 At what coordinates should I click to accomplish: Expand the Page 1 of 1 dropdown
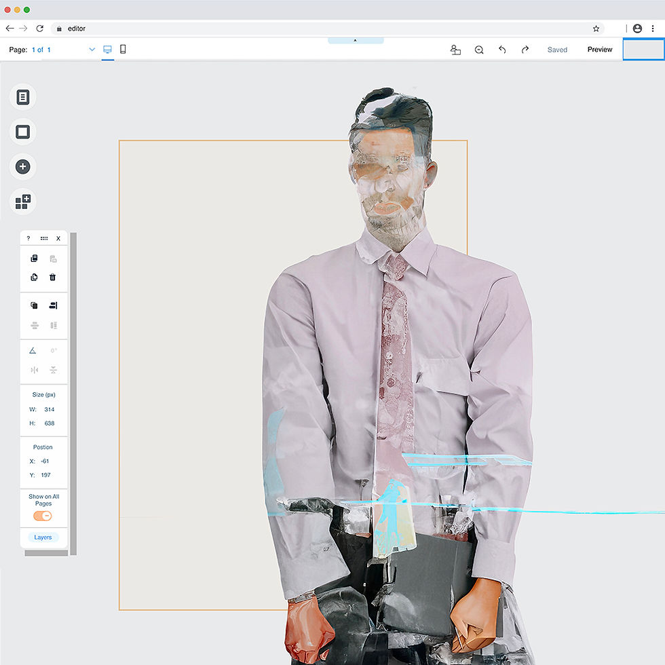(92, 50)
